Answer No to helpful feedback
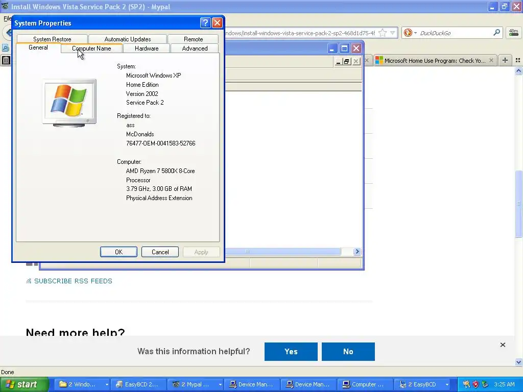Screen dimensions: 523x392 [x=348, y=352]
